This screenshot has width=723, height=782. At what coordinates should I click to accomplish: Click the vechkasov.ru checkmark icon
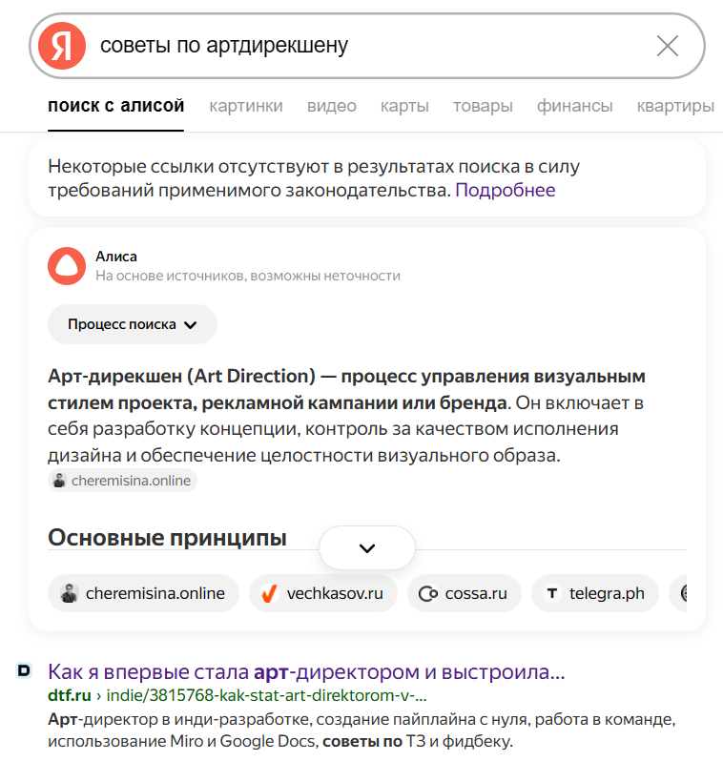coord(269,593)
